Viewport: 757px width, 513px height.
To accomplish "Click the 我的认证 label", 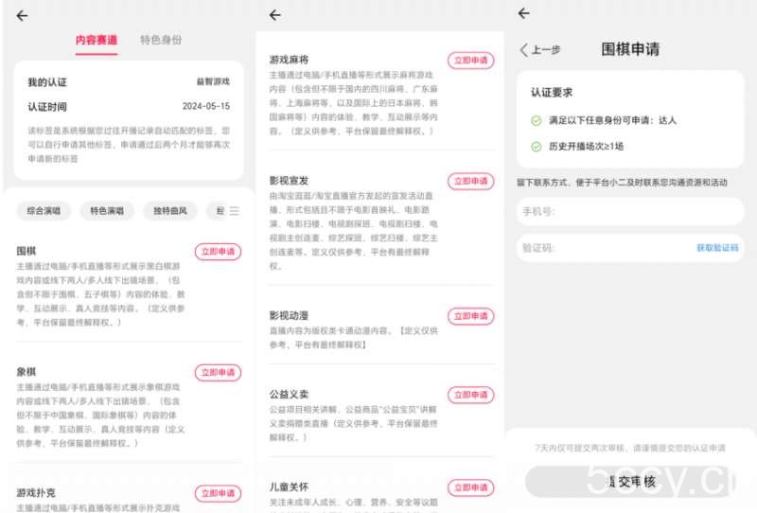I will (x=47, y=82).
